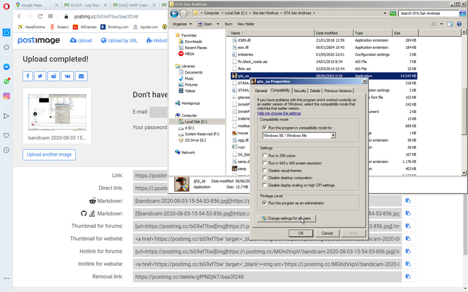The width and height of the screenshot is (468, 292).
Task: Enable Run in 256 colors
Action: (265, 156)
